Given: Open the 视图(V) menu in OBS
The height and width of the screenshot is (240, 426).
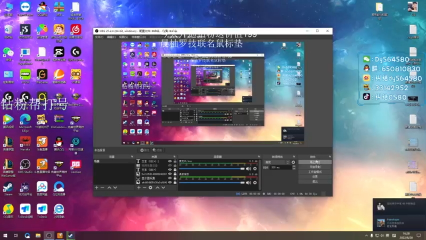Looking at the screenshot, I should click(123, 37).
